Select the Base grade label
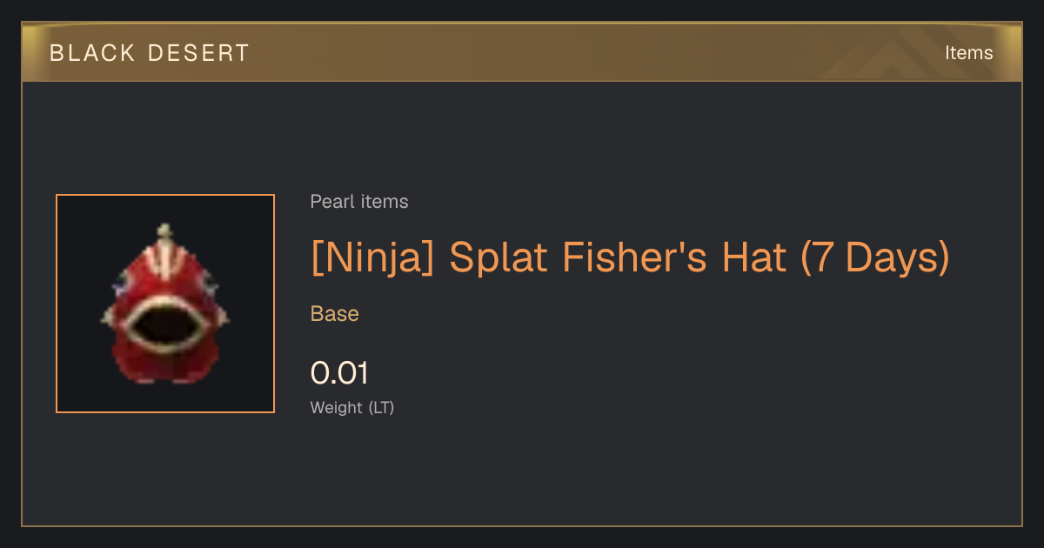 [x=335, y=314]
